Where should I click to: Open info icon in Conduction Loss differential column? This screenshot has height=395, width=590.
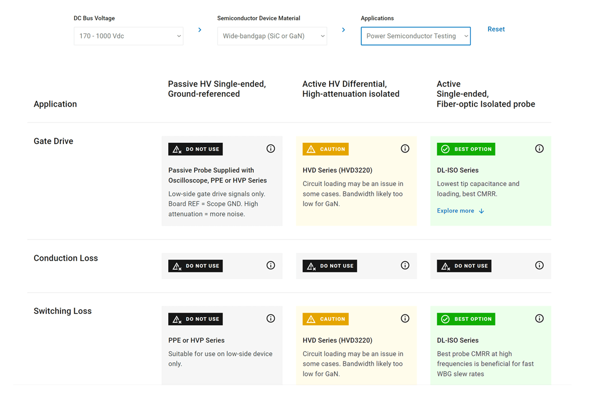(405, 265)
